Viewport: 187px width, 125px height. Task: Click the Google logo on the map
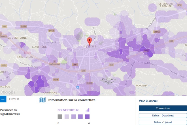[x=8, y=92]
